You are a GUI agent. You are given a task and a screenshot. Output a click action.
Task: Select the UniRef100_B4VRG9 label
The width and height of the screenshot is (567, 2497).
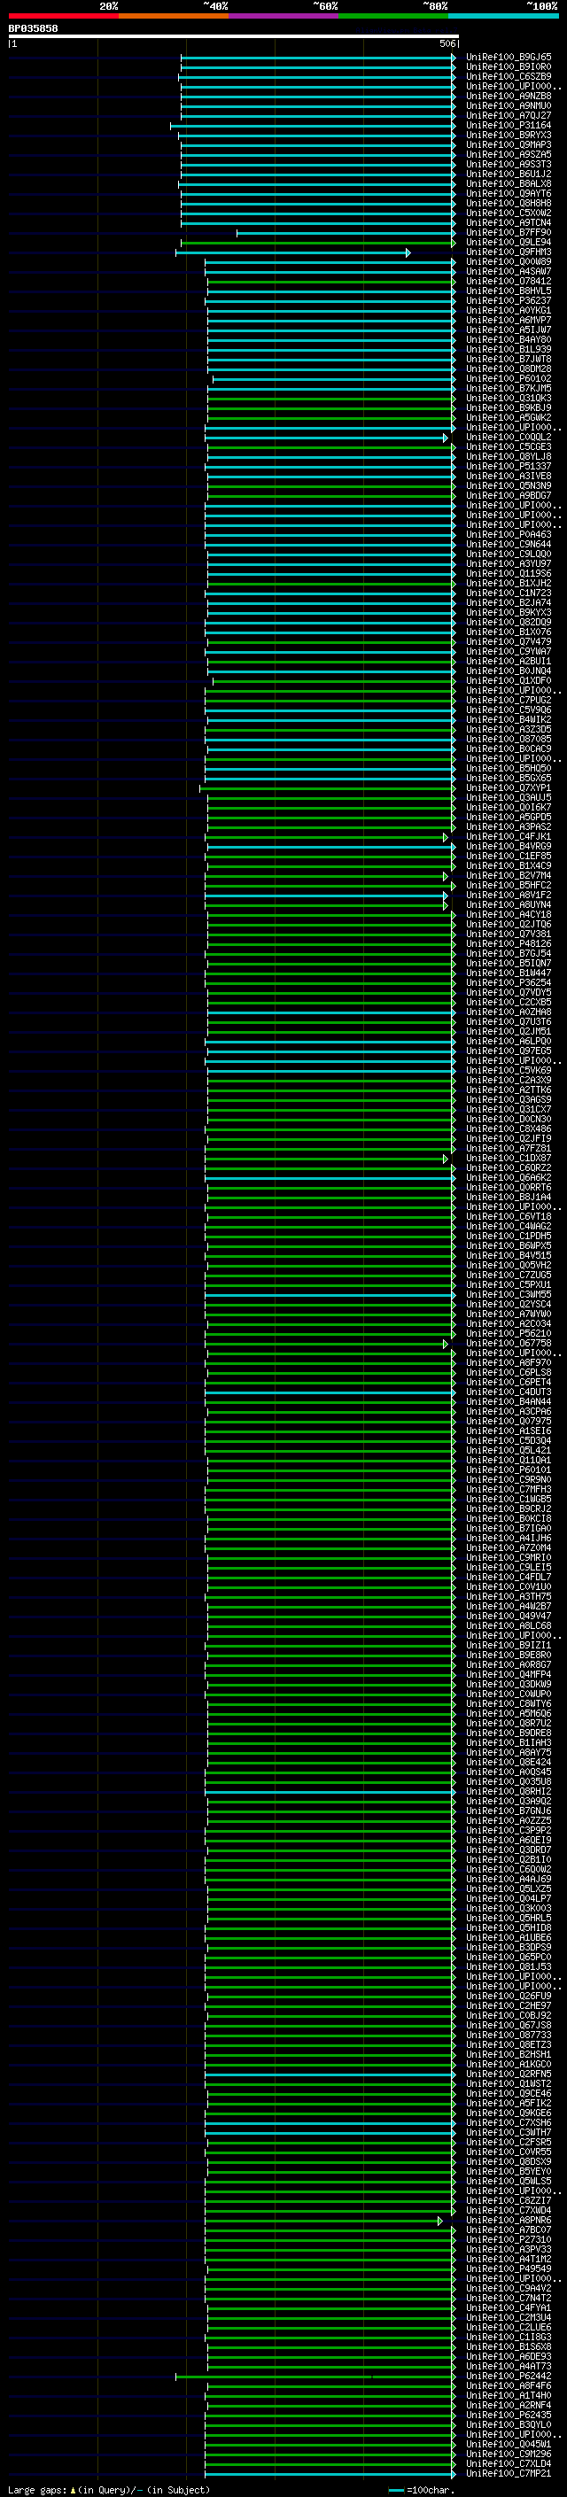509,846
